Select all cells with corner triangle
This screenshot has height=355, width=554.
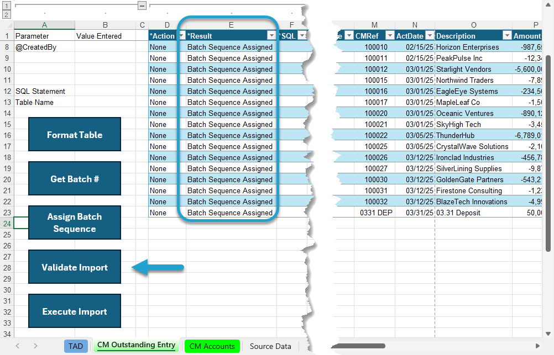tap(9, 25)
